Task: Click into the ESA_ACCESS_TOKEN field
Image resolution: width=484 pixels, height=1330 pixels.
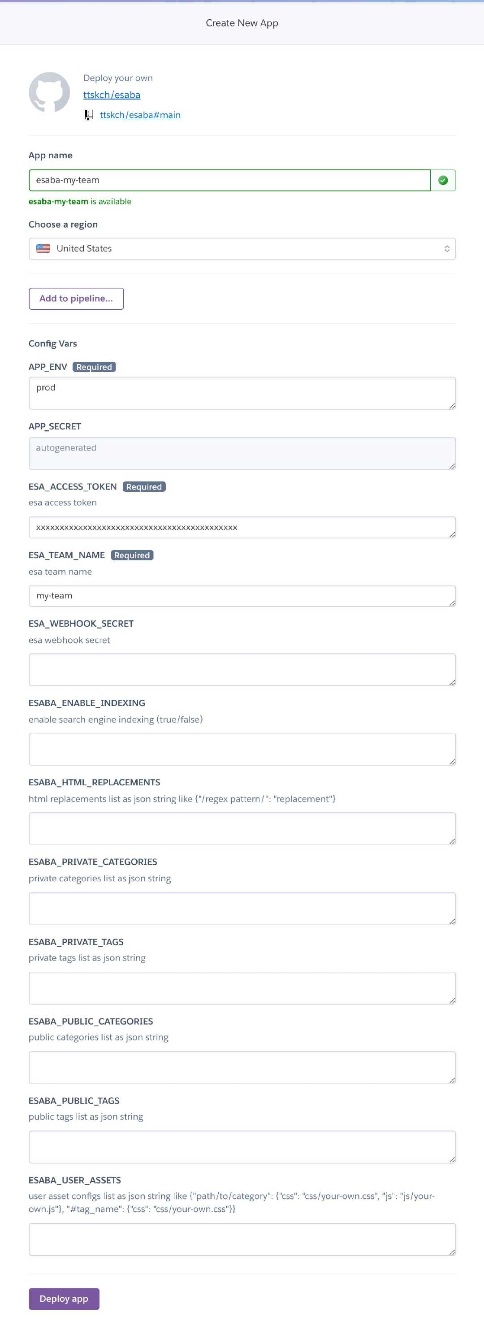Action: point(242,527)
